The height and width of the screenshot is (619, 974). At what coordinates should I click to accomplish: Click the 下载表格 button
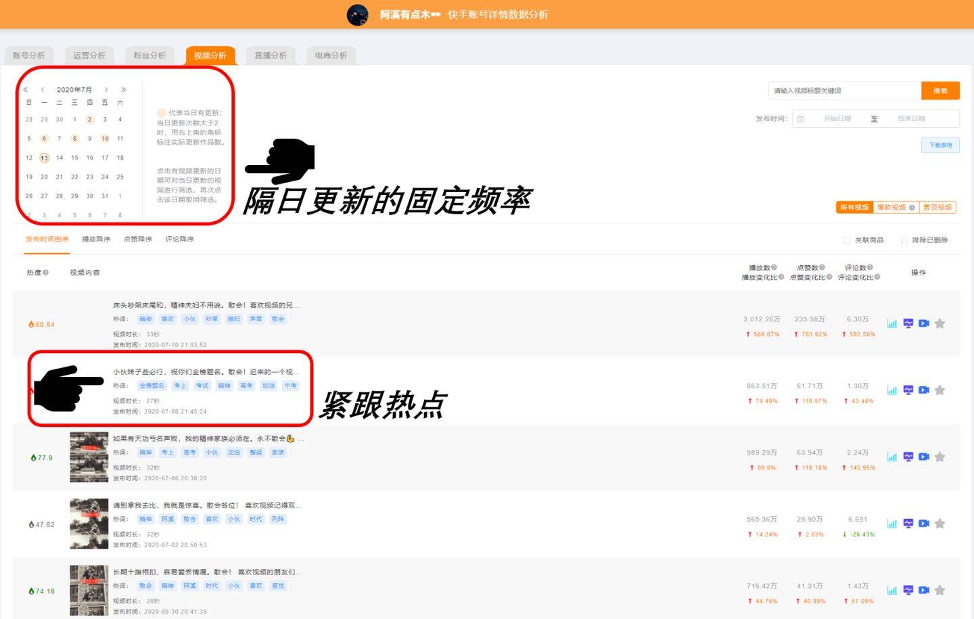tap(940, 145)
